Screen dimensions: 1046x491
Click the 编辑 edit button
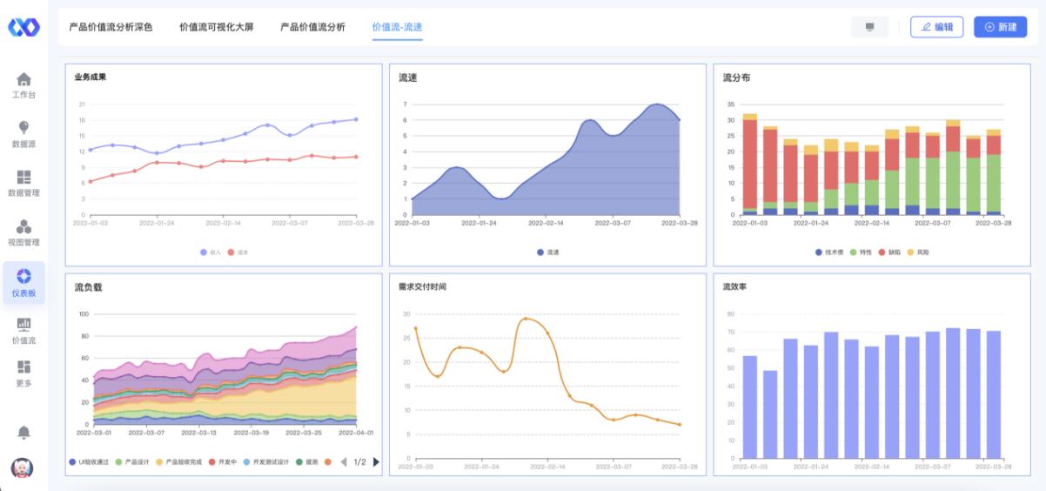tap(936, 27)
